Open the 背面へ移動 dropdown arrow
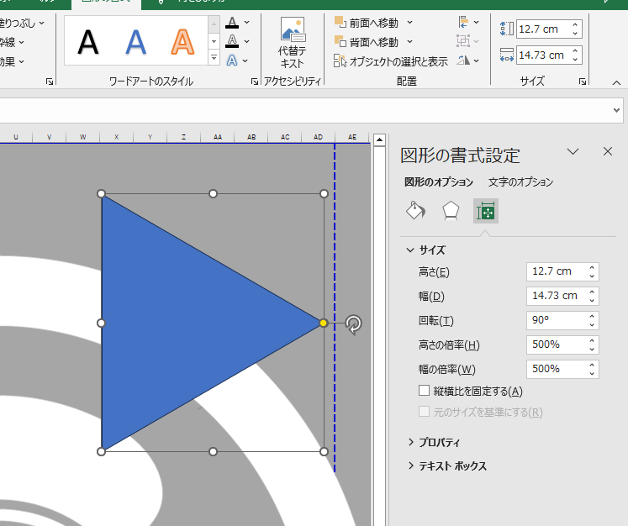 coord(409,42)
